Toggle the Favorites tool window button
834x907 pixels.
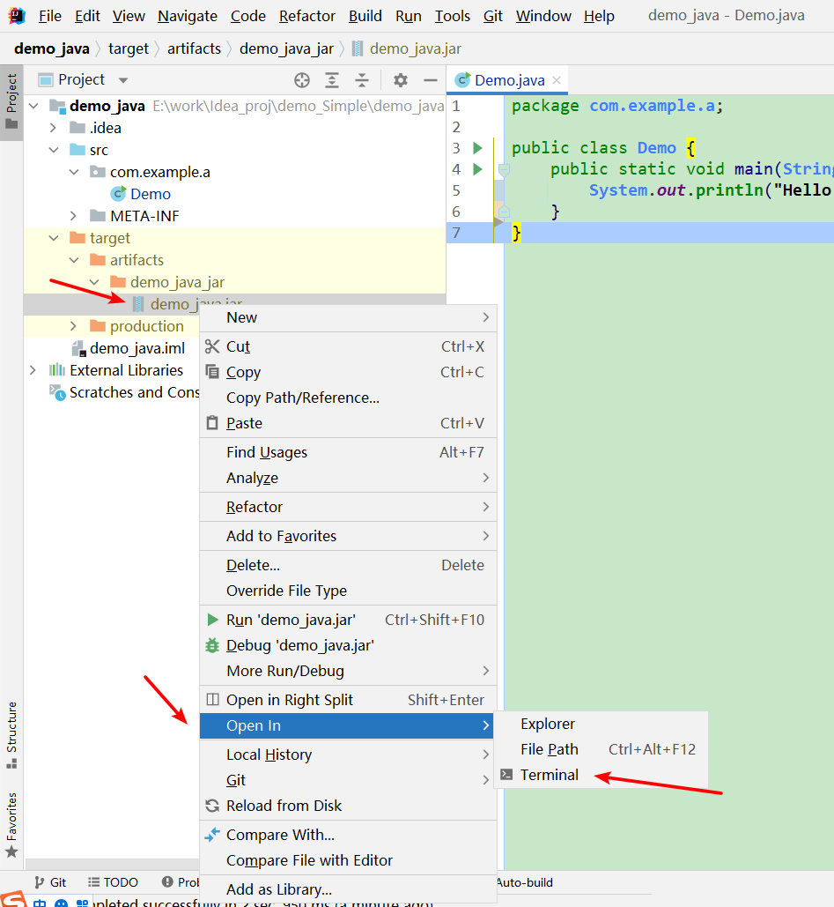pos(11,825)
